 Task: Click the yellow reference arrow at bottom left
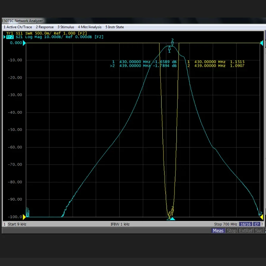click(x=25, y=217)
